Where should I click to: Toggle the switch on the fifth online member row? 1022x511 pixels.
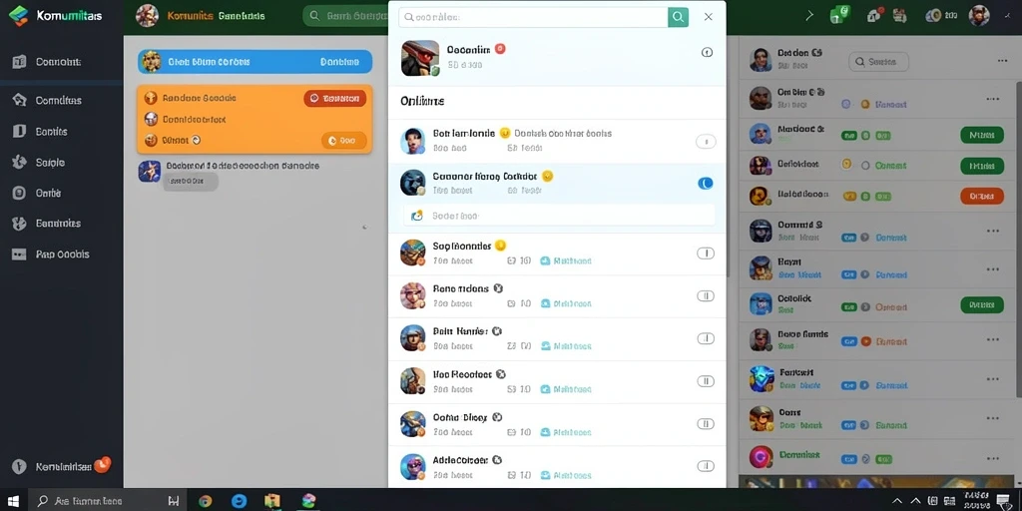click(x=706, y=338)
